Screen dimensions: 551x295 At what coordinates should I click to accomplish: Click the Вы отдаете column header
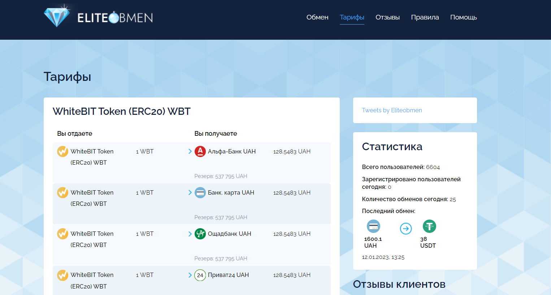click(75, 134)
